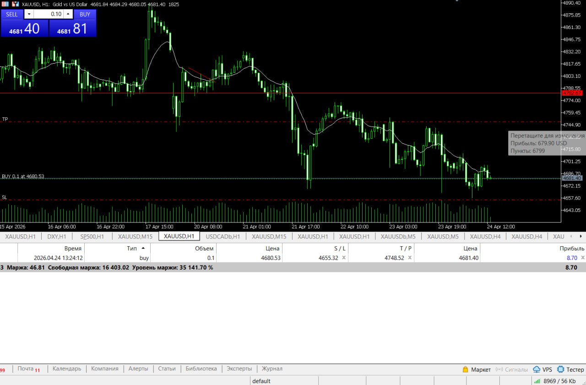
Task: Remove the stop loss via the S/L X
Action: (344, 258)
